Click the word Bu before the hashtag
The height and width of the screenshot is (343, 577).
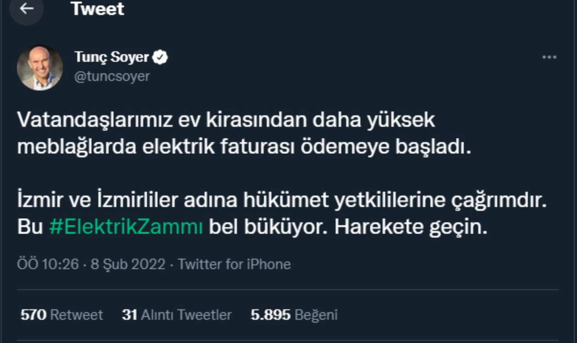point(29,227)
